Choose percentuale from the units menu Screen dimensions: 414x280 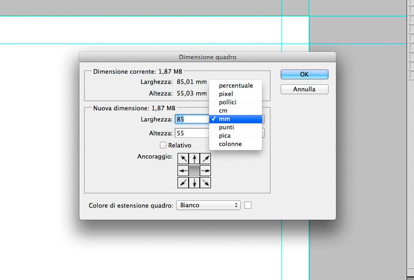pos(236,85)
